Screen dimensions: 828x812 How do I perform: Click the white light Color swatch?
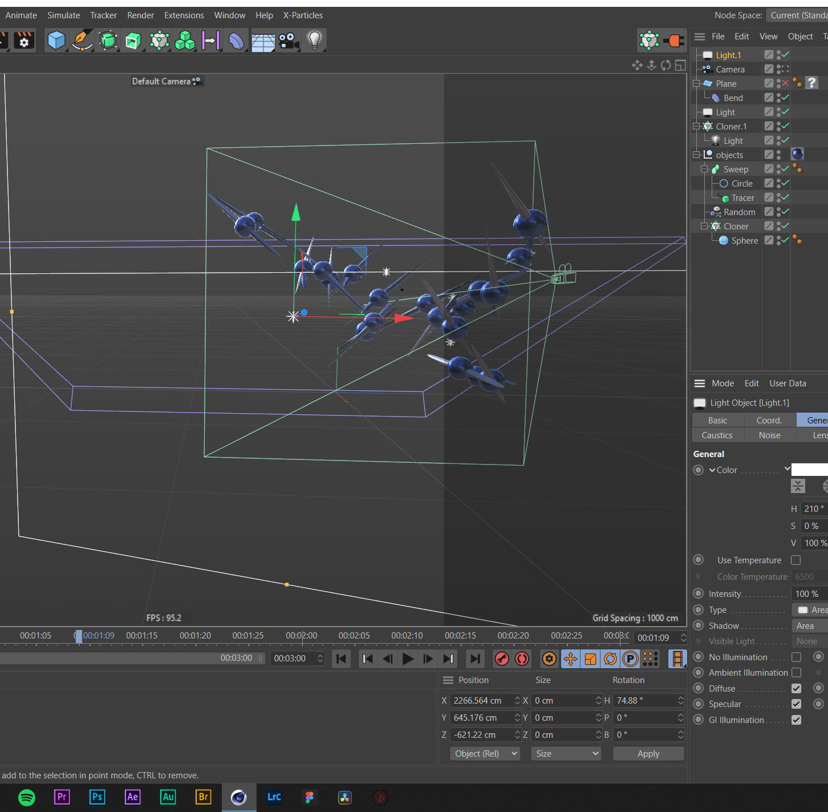[x=810, y=470]
